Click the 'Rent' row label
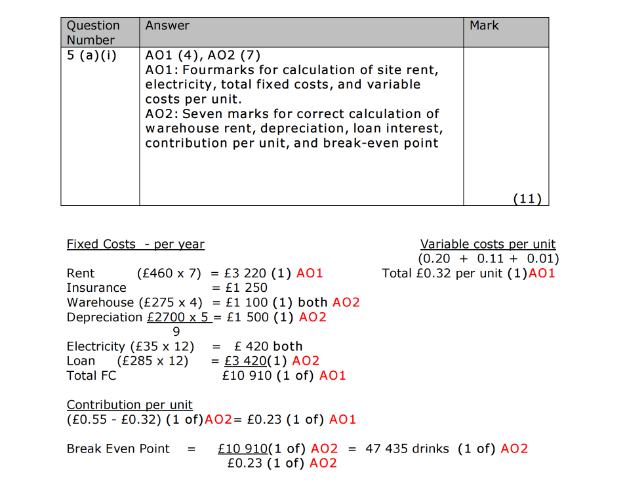Image resolution: width=625 pixels, height=484 pixels. point(81,273)
